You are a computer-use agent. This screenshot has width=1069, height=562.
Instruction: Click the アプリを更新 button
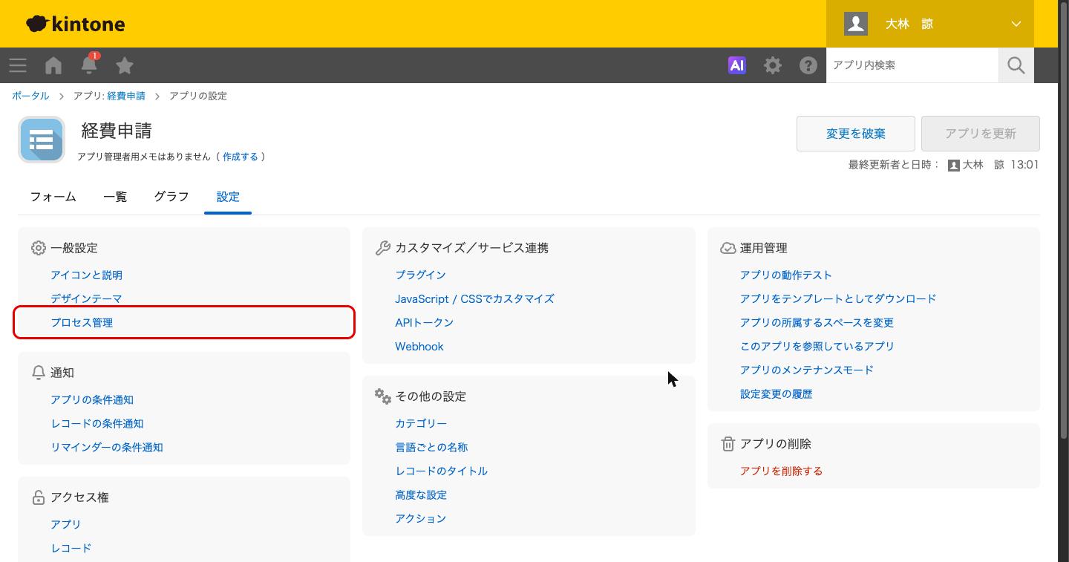pyautogui.click(x=981, y=134)
